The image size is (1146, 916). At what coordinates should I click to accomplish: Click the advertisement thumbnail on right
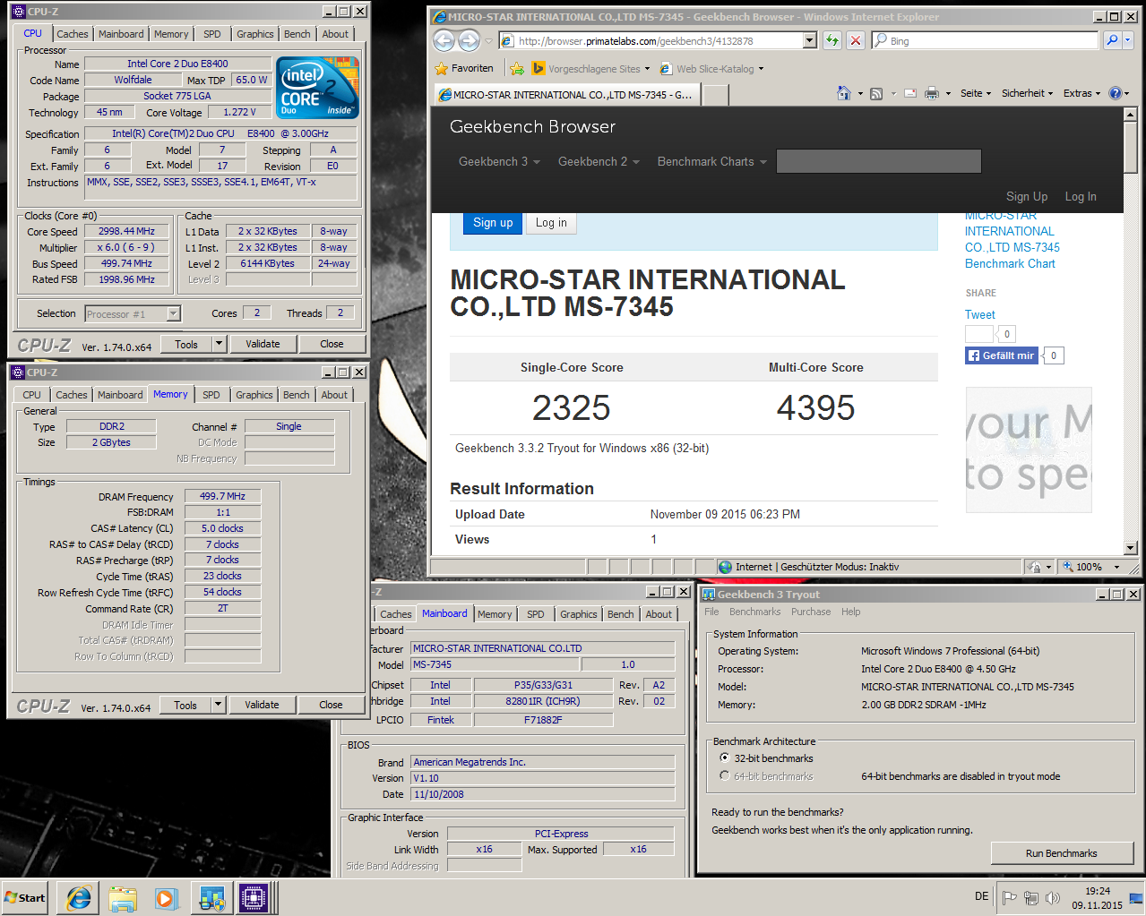(x=1029, y=449)
